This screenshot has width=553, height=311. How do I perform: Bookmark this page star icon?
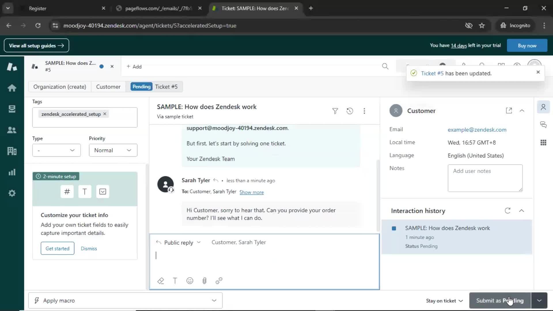pos(482,26)
